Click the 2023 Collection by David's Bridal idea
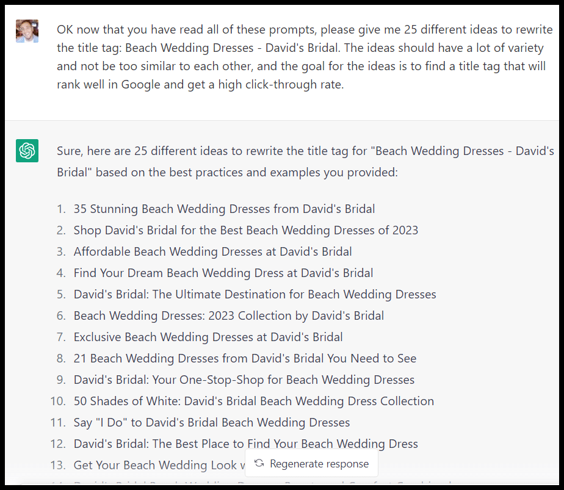The height and width of the screenshot is (490, 564). click(228, 315)
